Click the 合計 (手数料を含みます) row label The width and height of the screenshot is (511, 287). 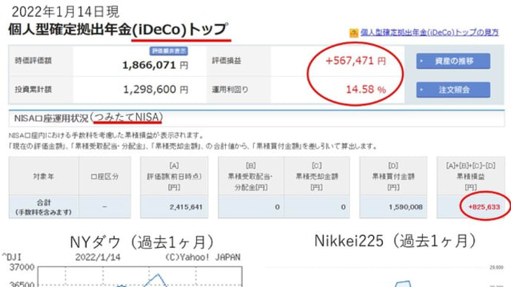[x=44, y=207]
